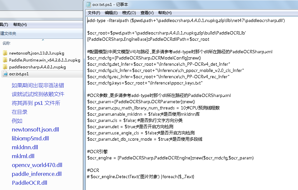Click the blue note line 将其弄到 ps1 文件所
298x190 pixels.
(x=36, y=103)
